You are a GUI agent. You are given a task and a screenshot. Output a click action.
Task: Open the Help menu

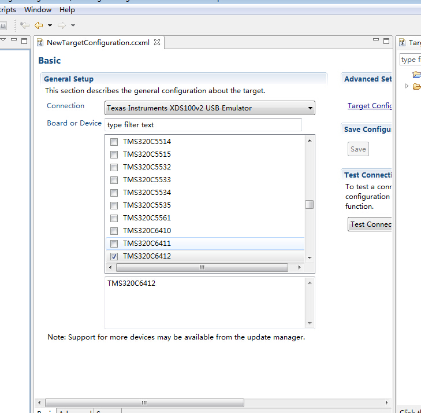(x=67, y=10)
